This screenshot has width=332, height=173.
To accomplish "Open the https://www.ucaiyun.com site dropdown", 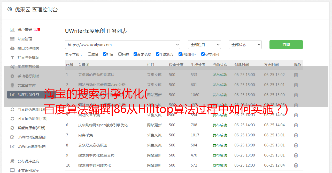I will point(122,45).
